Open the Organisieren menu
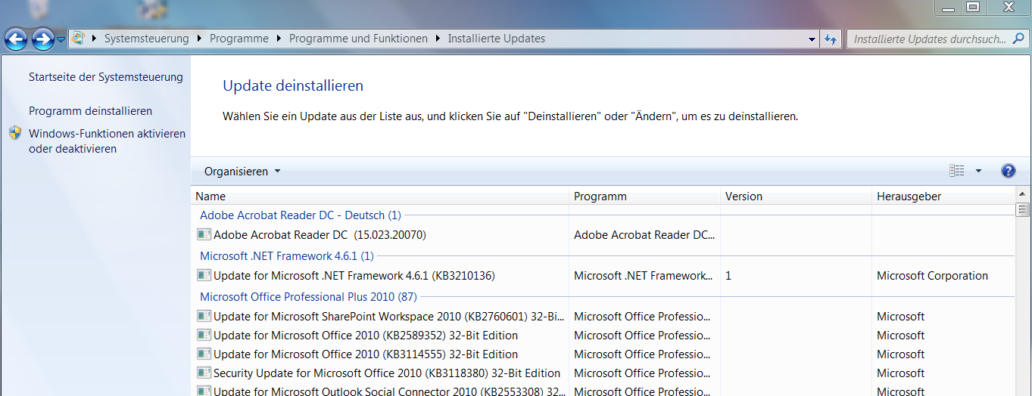1032x396 pixels. (x=242, y=172)
